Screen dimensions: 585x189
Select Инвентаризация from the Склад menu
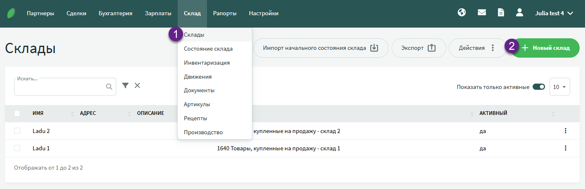(x=207, y=63)
